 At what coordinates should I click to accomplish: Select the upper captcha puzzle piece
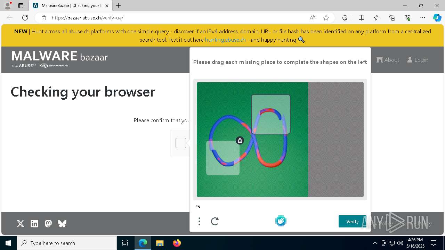coord(271,114)
